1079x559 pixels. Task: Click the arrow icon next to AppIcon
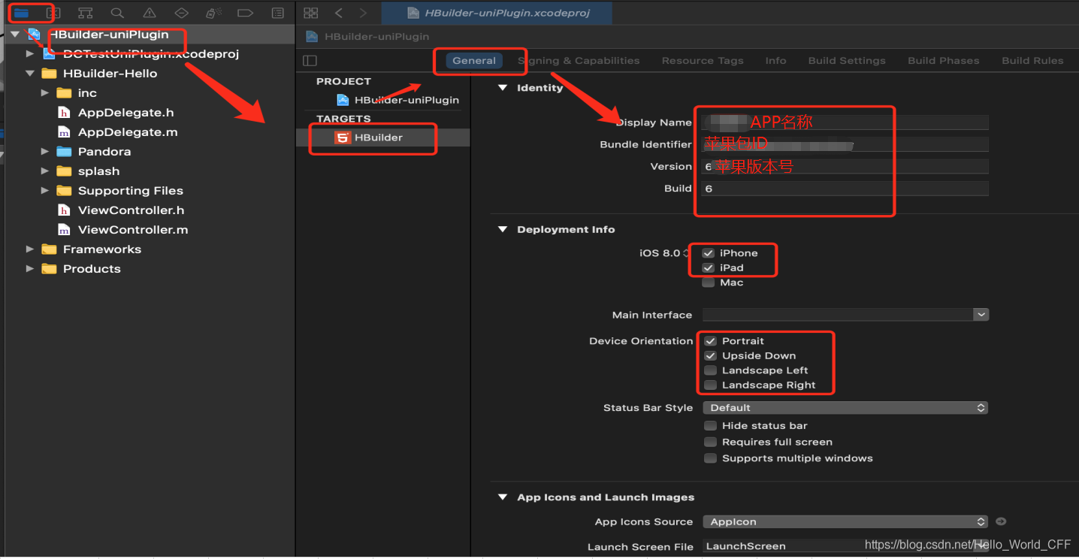coord(1001,521)
